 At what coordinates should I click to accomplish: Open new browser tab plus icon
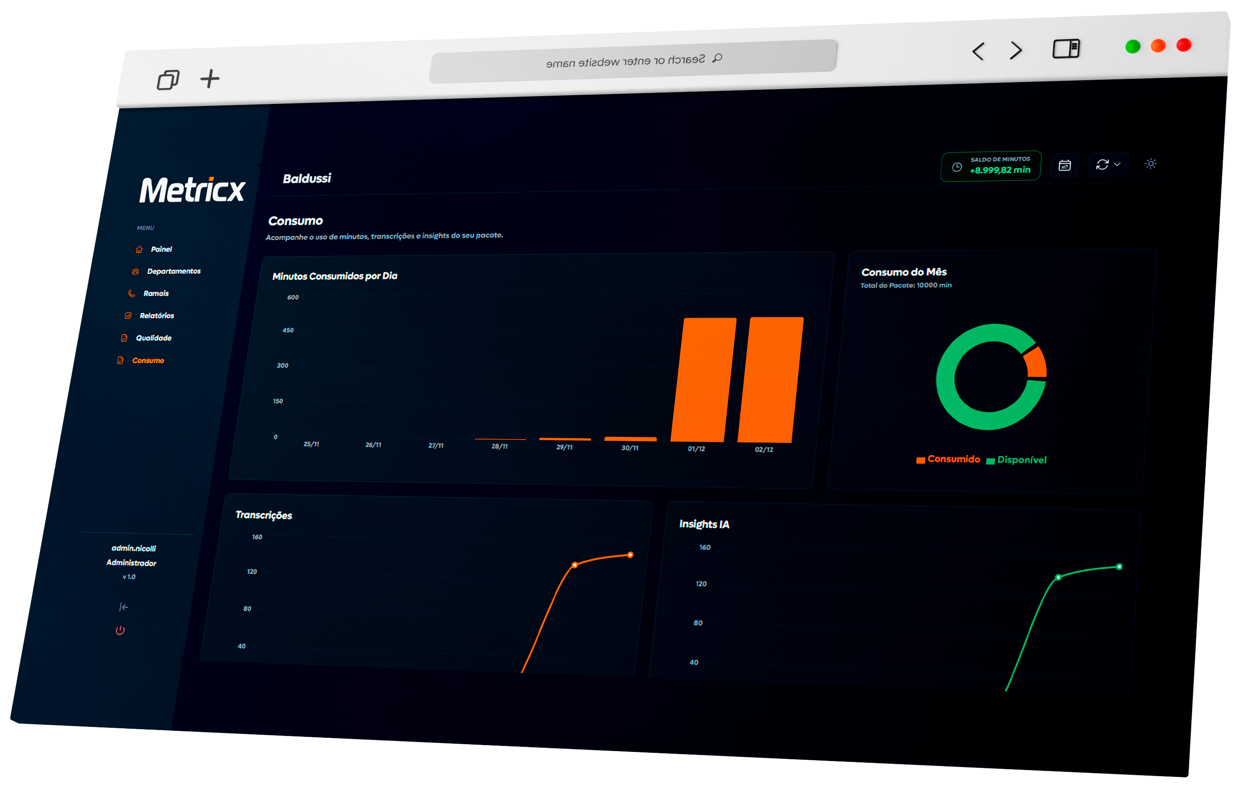click(x=210, y=79)
